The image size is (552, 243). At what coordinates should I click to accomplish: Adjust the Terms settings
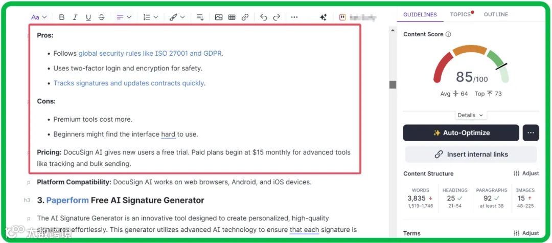[526, 233]
